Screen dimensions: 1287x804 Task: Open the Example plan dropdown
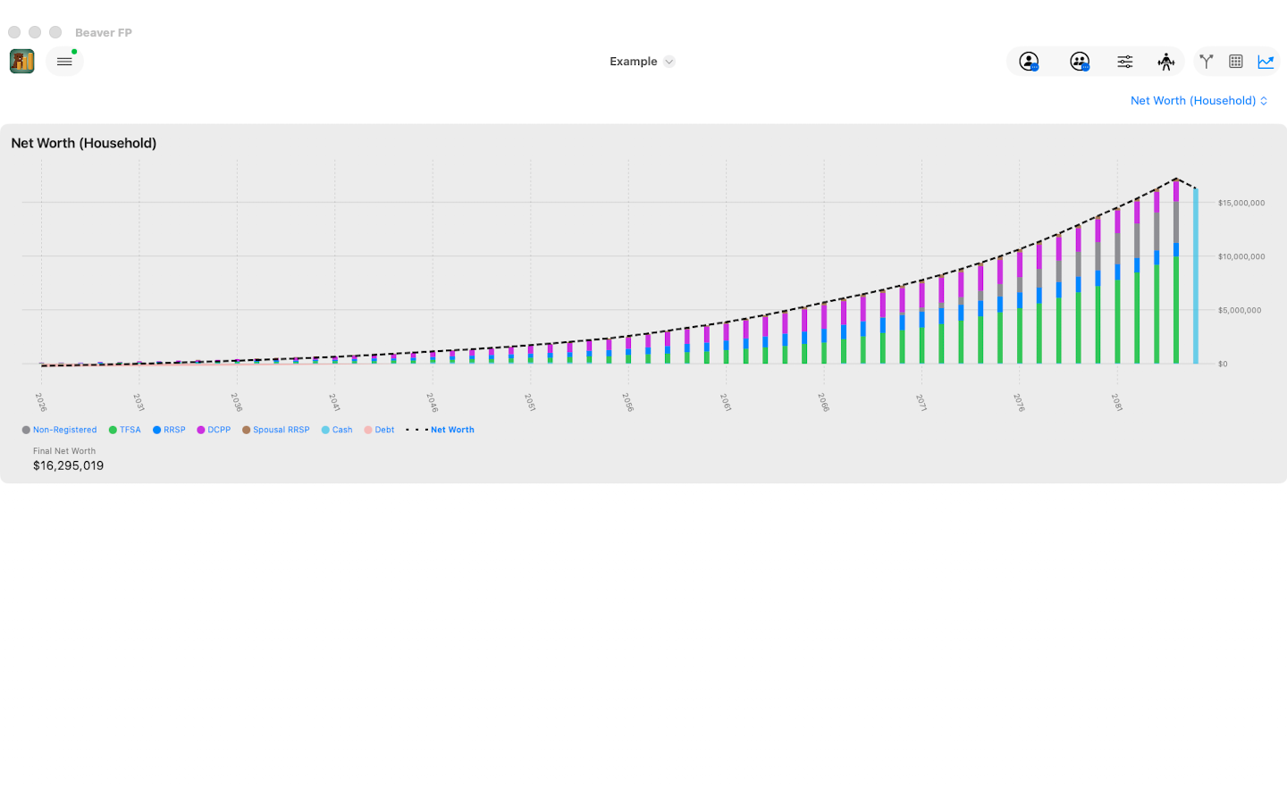click(x=642, y=62)
